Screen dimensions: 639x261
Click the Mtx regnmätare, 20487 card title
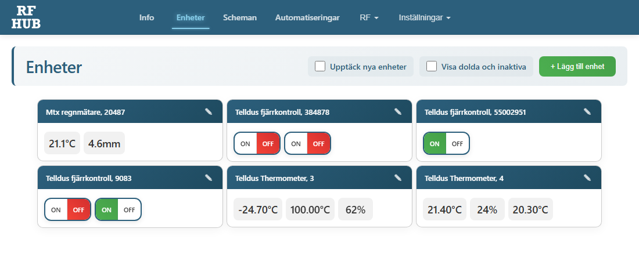click(x=85, y=112)
